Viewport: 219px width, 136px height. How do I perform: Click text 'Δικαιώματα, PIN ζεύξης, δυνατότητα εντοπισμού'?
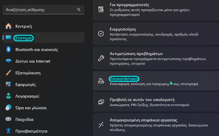coord(150,105)
